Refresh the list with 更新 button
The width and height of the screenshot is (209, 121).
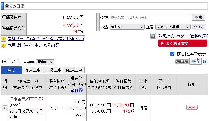point(182,61)
